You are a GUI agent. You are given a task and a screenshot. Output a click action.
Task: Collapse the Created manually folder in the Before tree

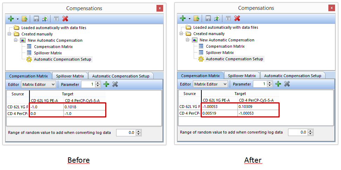pyautogui.click(x=9, y=34)
